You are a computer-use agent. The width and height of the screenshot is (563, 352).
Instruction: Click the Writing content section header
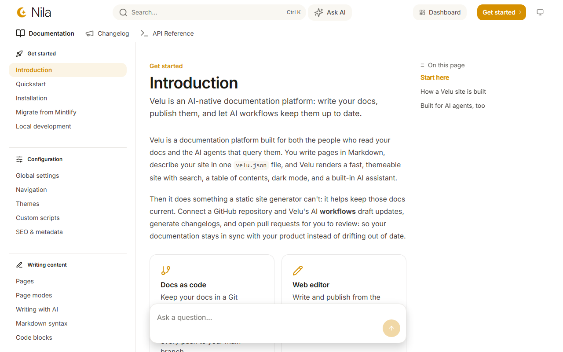click(47, 265)
